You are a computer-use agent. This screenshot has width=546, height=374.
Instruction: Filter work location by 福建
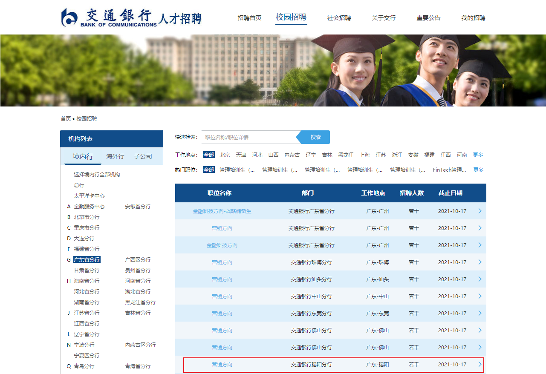(x=429, y=155)
